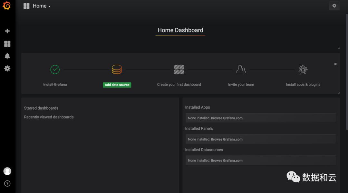Click the Starred dashboards heading
The image size is (348, 193).
[41, 108]
